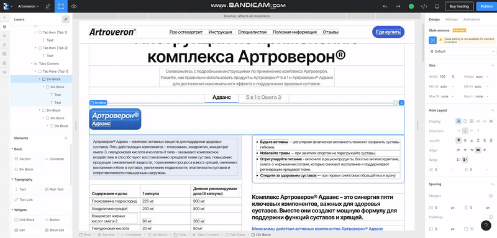Collapse the highlighted Div Block layer arrow
This screenshot has width=497, height=238.
point(40,79)
